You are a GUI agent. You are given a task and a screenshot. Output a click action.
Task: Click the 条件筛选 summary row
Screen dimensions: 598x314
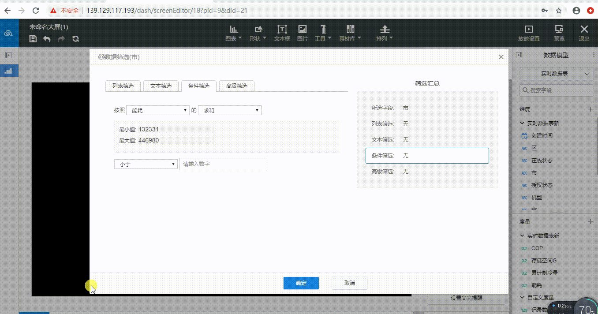427,156
